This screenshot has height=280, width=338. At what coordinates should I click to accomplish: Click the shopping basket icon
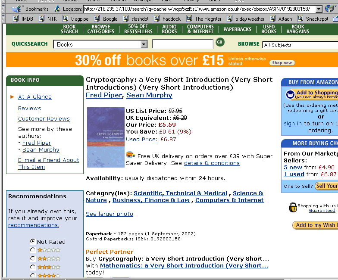[290, 95]
